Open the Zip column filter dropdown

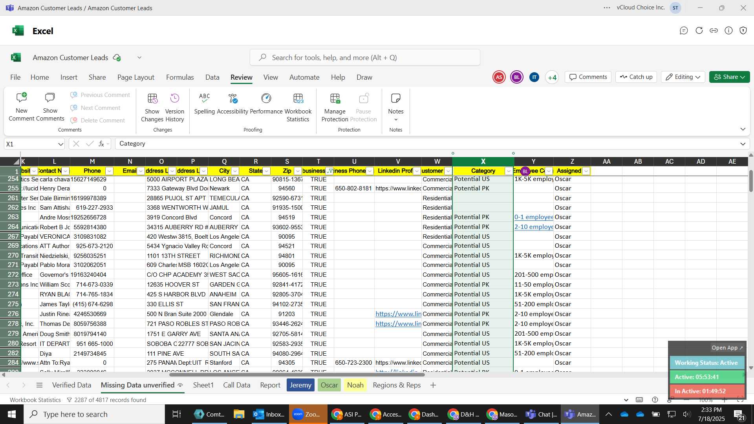[x=298, y=171]
